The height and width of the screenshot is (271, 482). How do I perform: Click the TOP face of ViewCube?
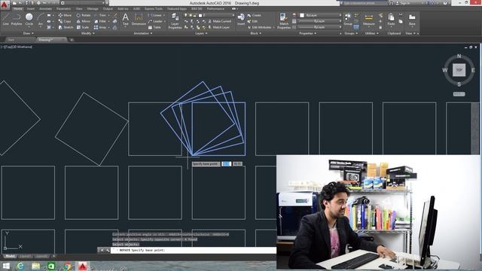(459, 70)
